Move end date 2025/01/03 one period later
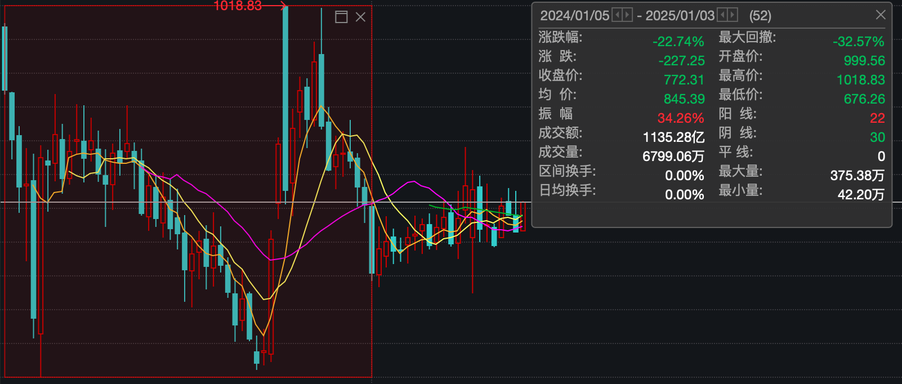This screenshot has height=384, width=902. [x=733, y=15]
